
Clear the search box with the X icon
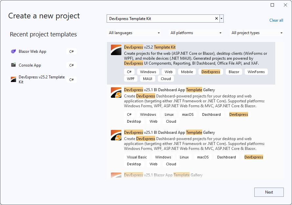[216, 18]
